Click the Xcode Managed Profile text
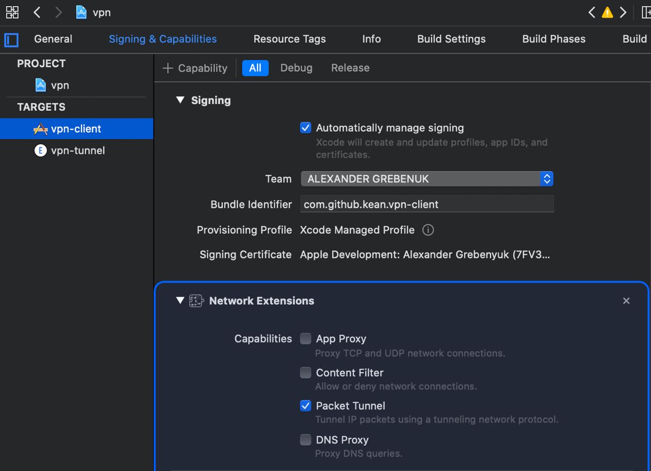This screenshot has height=471, width=651. [x=357, y=230]
